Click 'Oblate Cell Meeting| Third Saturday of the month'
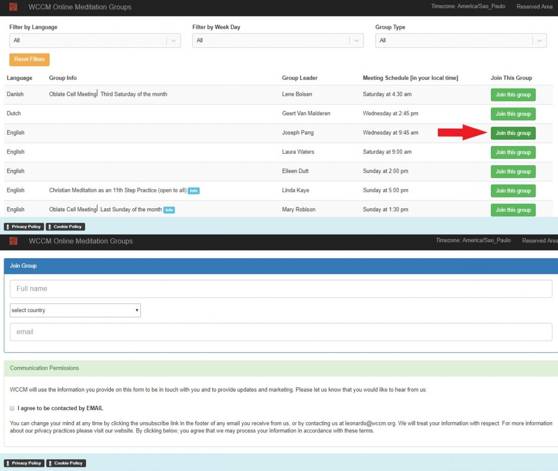The height and width of the screenshot is (471, 558). [108, 94]
